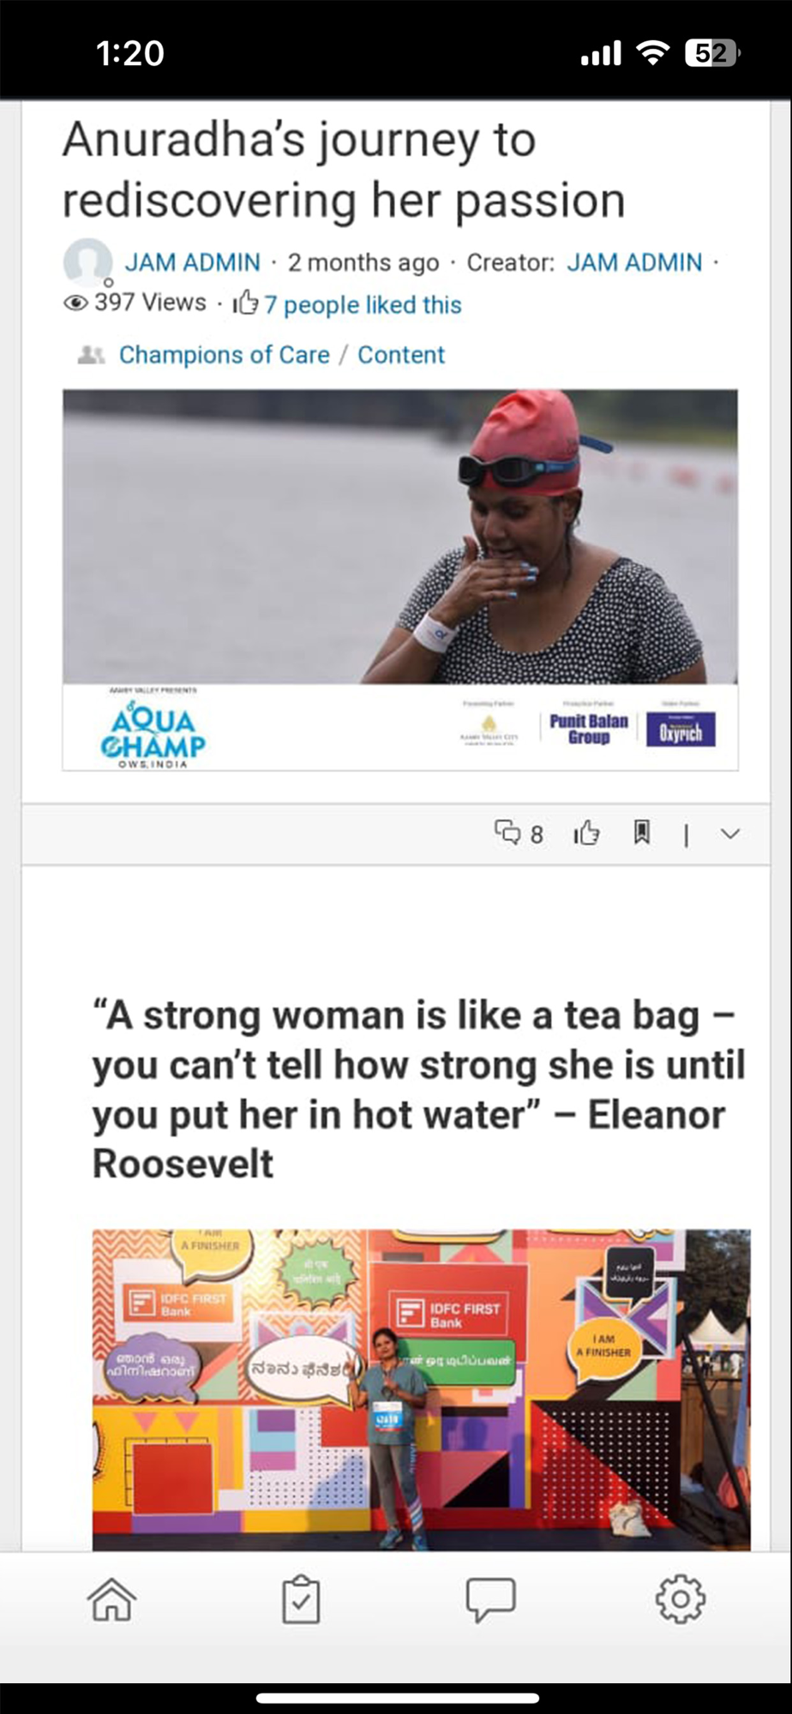The height and width of the screenshot is (1714, 792).
Task: Click the comments icon showing 8
Action: [519, 834]
